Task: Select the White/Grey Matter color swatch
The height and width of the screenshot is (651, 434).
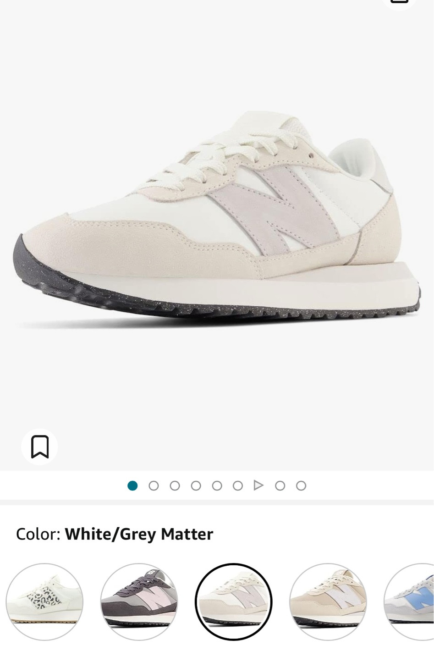Action: click(x=234, y=601)
